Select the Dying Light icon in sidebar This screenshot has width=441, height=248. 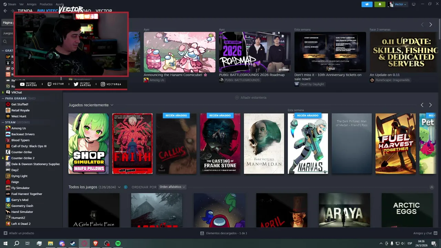pyautogui.click(x=8, y=176)
